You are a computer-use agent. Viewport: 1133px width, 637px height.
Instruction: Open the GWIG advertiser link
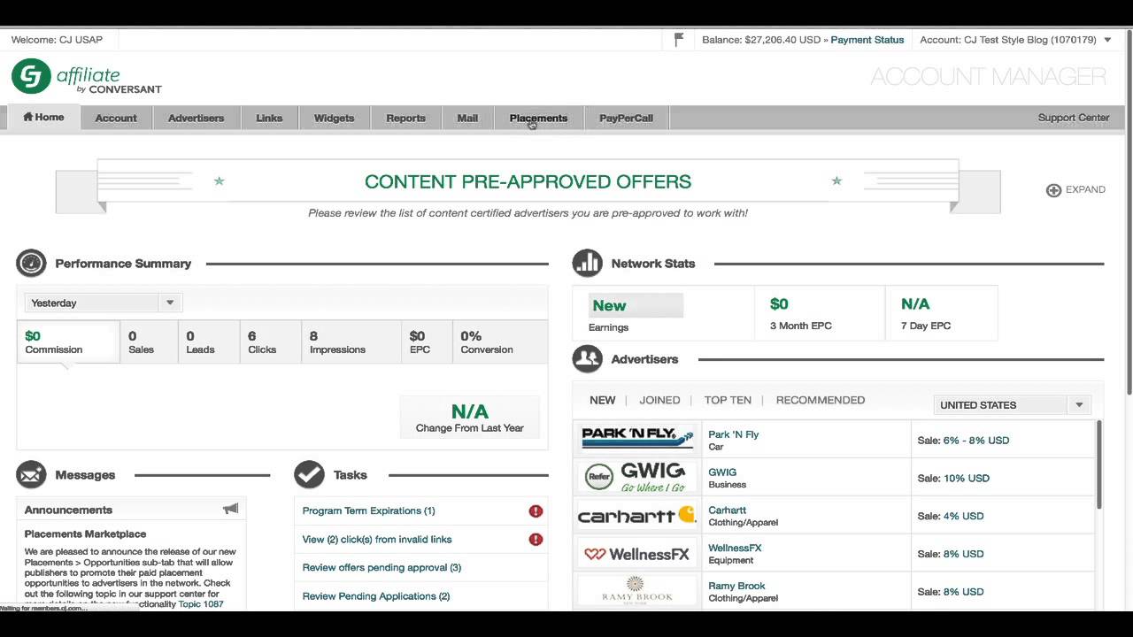coord(722,472)
